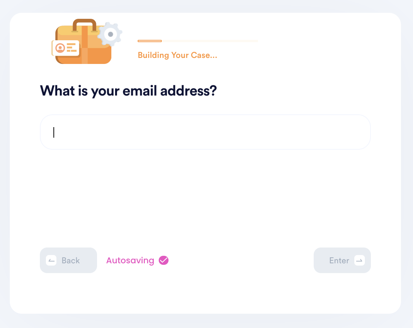
Task: Click the word Enter in the button
Action: click(339, 261)
